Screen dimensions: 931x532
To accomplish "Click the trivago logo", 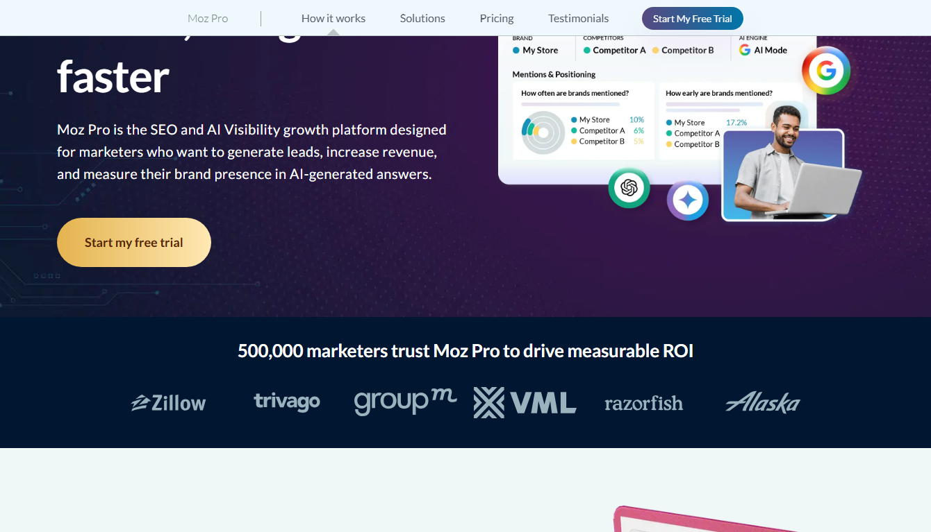I will (286, 402).
